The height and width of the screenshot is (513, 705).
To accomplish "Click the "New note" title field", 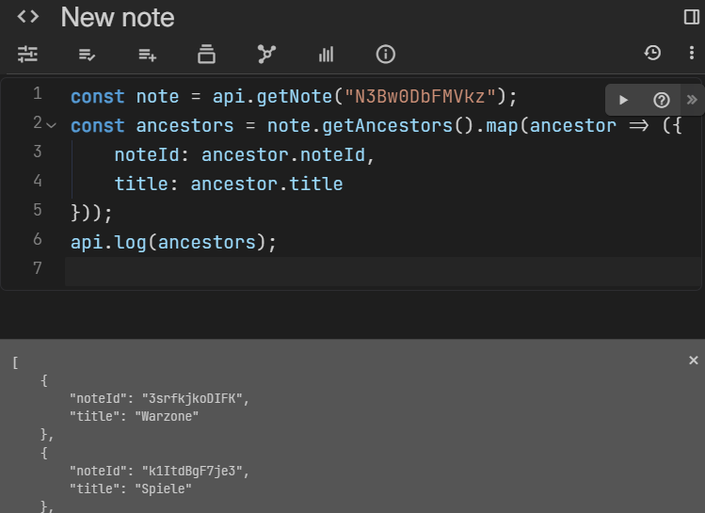I will [x=118, y=17].
